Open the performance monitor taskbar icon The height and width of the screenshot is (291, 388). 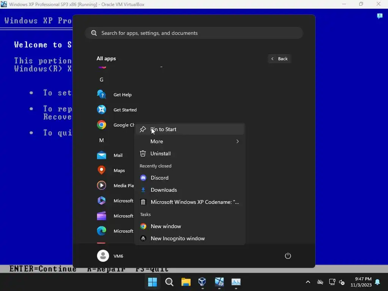click(236, 282)
